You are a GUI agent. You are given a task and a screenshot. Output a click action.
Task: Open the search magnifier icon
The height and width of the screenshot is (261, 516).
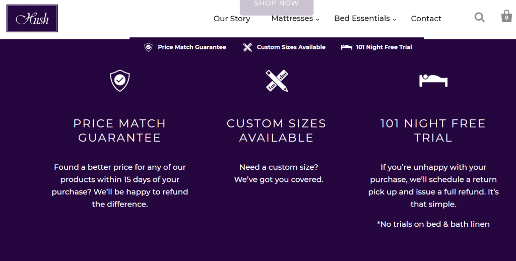(480, 18)
